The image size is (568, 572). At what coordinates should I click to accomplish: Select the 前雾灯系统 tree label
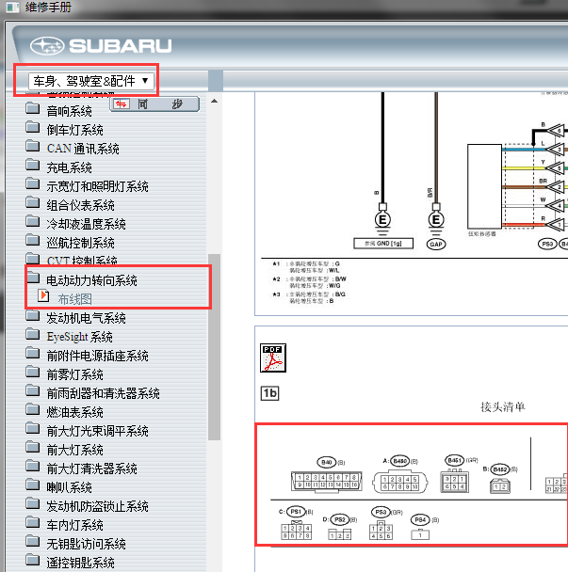pos(74,374)
